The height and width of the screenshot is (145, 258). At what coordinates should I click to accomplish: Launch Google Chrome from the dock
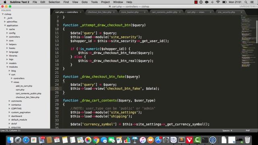tap(96, 140)
